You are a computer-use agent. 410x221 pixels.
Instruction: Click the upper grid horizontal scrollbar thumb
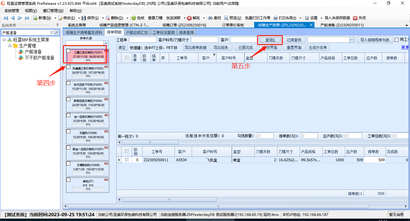tap(150, 142)
